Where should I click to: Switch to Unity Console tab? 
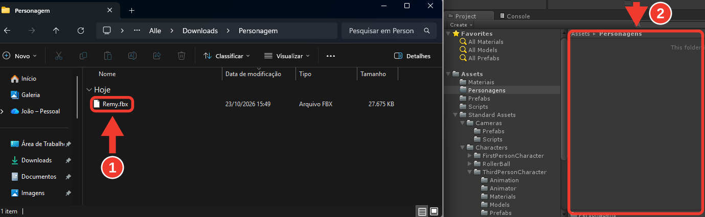tap(514, 16)
